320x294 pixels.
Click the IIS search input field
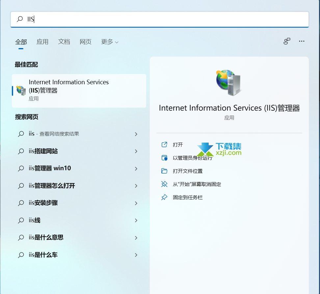click(x=160, y=19)
